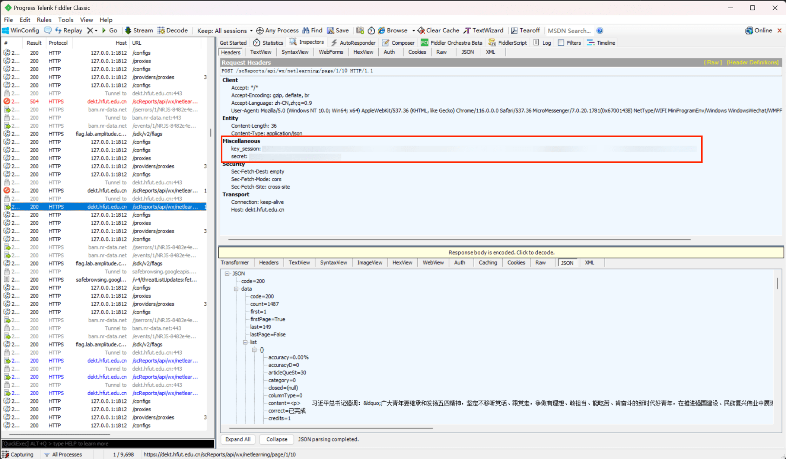The width and height of the screenshot is (786, 459).
Task: Click the Clear Cache icon
Action: point(421,30)
